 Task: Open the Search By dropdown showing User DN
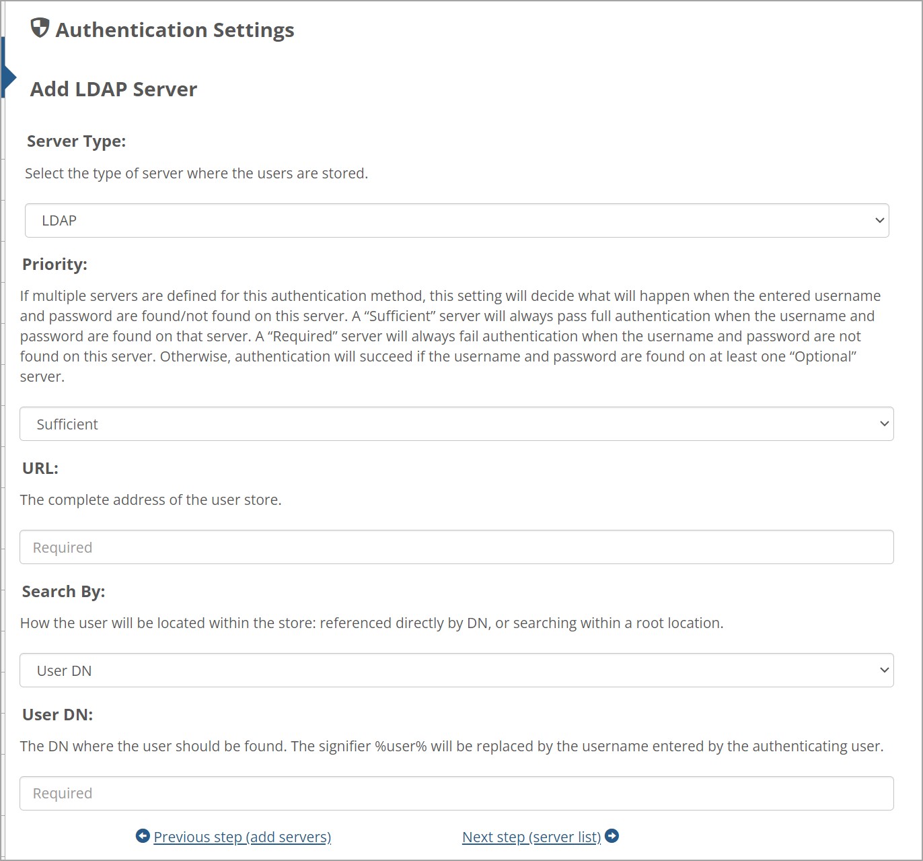457,670
